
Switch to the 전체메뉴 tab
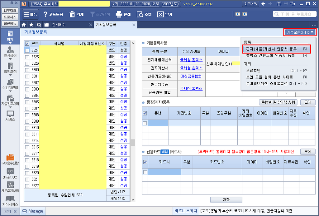click(59, 25)
